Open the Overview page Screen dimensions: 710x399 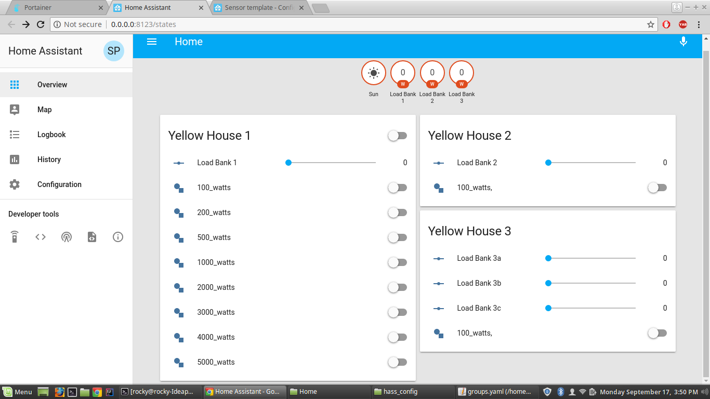51,84
